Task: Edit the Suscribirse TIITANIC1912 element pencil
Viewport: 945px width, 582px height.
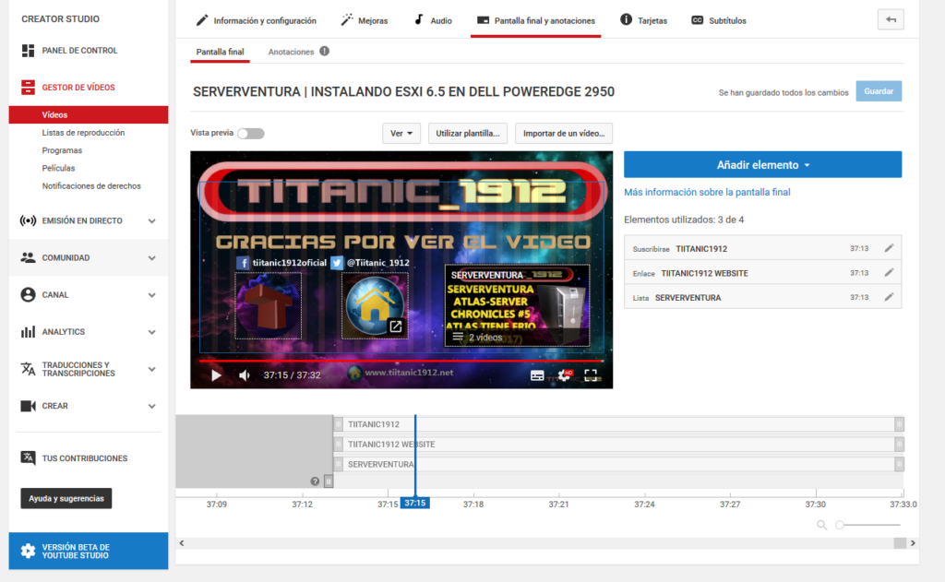Action: [889, 248]
